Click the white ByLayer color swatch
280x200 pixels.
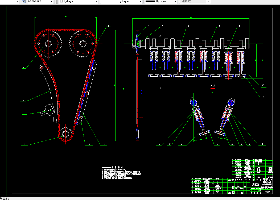tap(61, 1)
